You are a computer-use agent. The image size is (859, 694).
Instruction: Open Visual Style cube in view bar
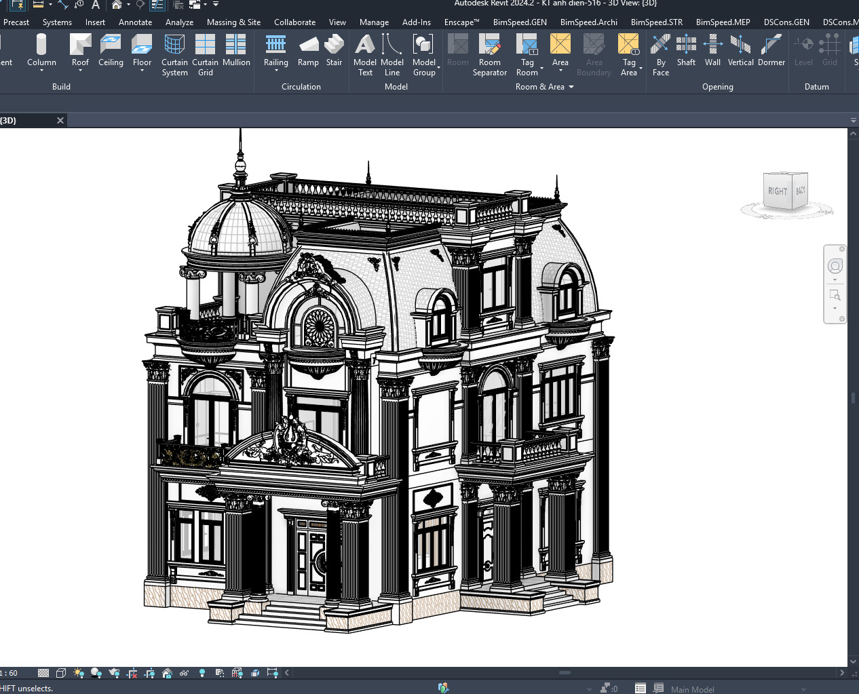[61, 673]
